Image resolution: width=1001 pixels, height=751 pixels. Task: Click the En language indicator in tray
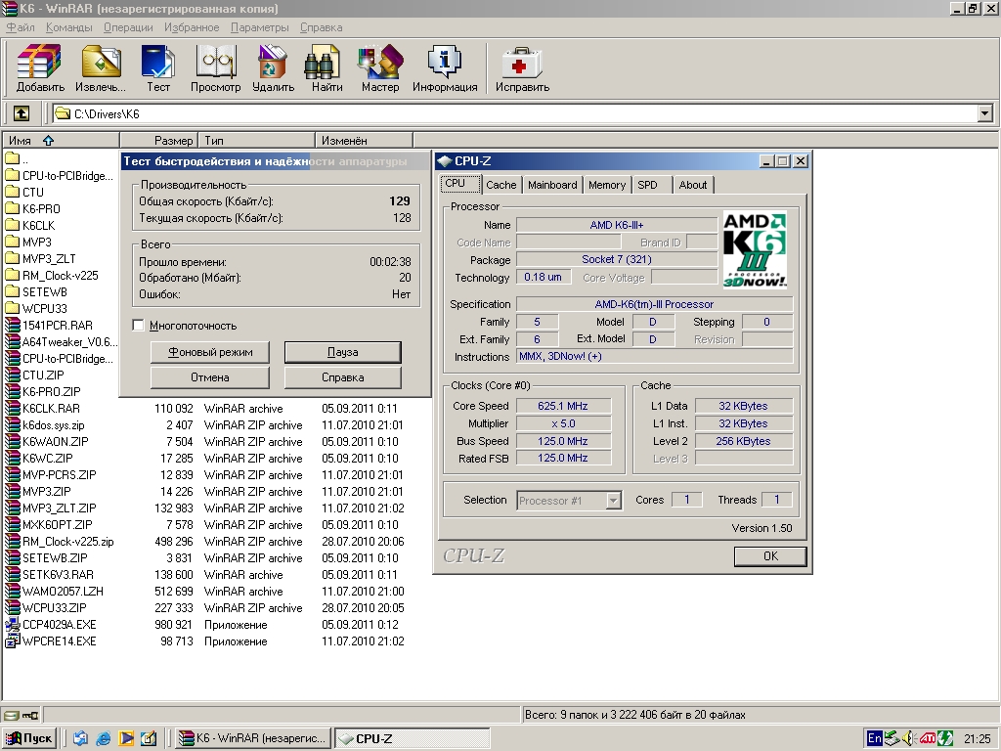click(874, 738)
